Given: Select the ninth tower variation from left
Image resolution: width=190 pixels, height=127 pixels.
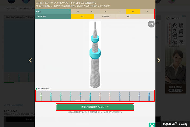Looking at the screenshot, I should 120,96.
